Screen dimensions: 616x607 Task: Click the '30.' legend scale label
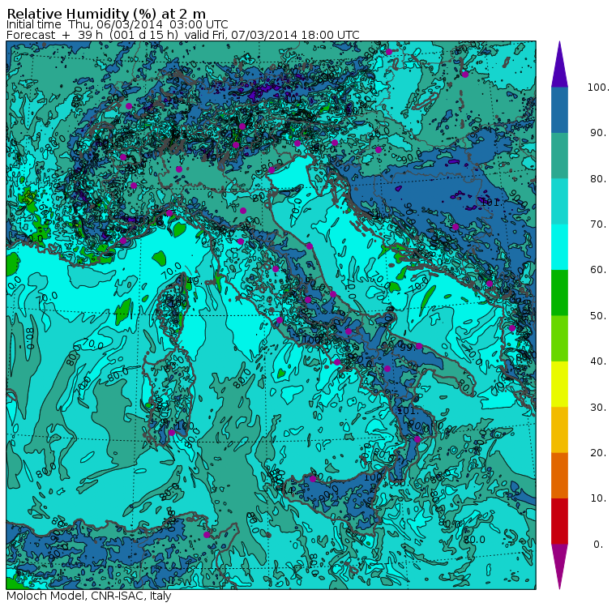coord(598,407)
